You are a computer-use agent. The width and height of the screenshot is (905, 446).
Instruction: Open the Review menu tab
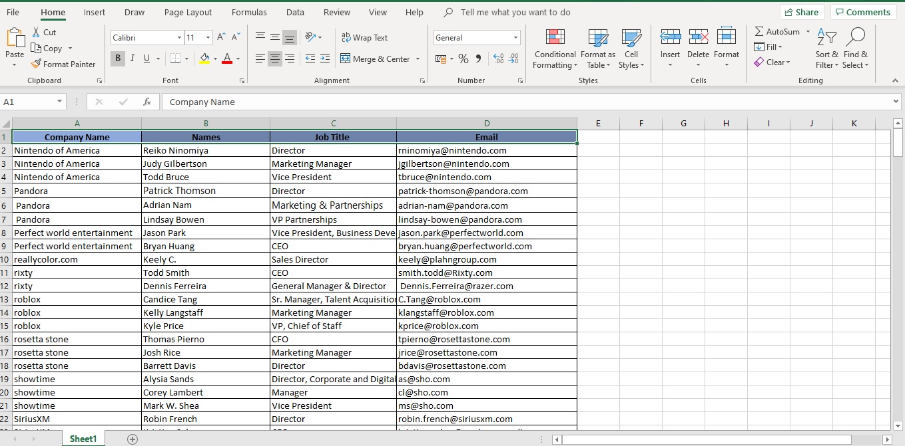click(336, 12)
